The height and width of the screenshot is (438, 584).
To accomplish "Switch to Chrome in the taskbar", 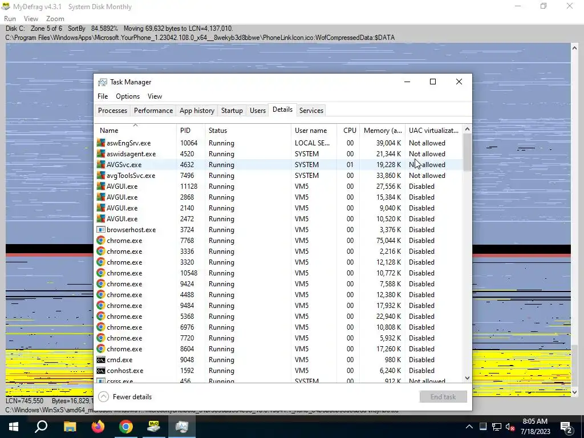I will click(x=126, y=427).
